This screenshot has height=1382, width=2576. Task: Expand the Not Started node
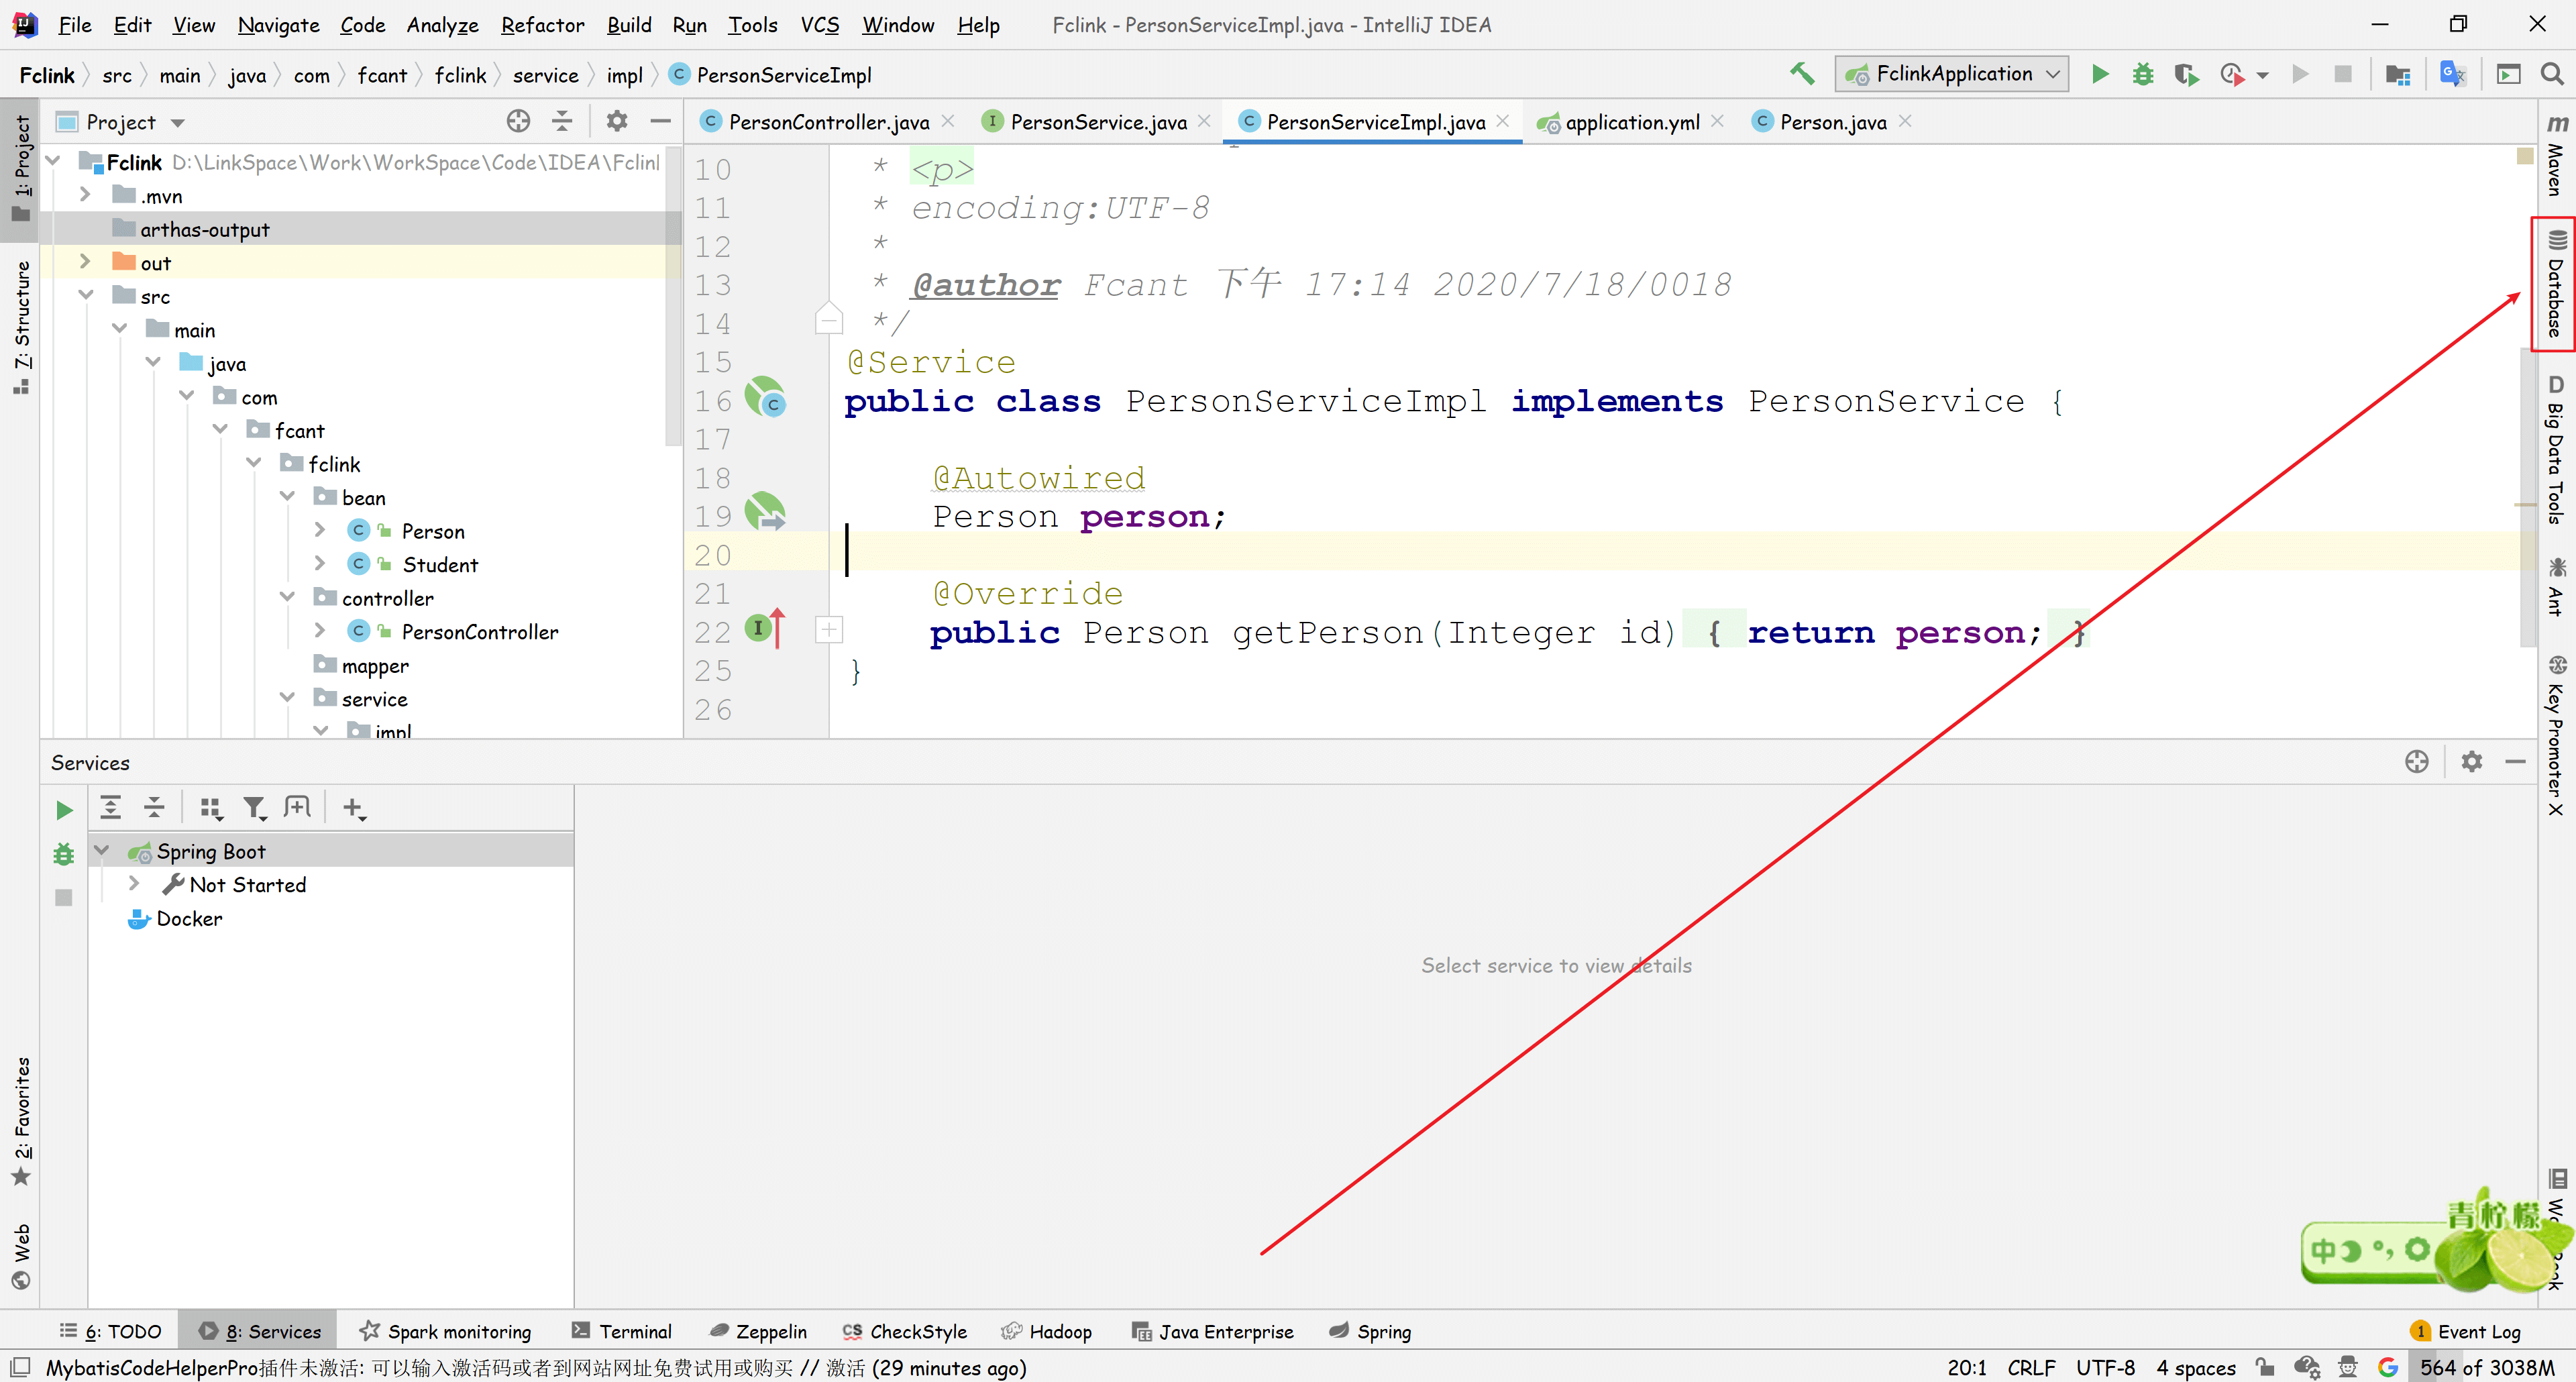134,884
